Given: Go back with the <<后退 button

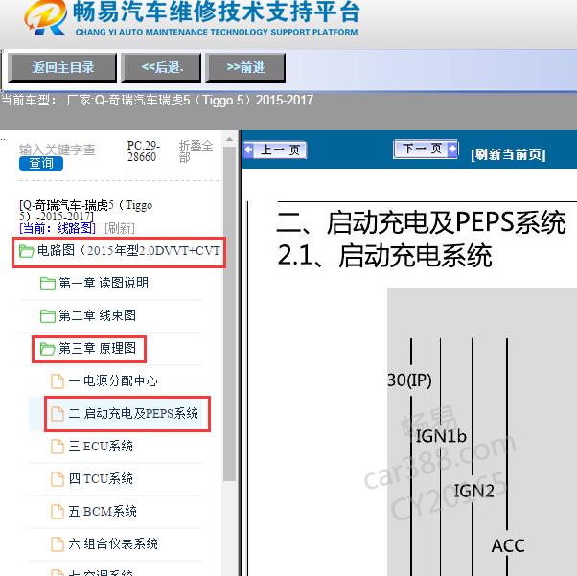Looking at the screenshot, I should pyautogui.click(x=161, y=67).
